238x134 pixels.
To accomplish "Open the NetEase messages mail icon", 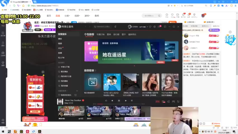I will click(159, 27).
